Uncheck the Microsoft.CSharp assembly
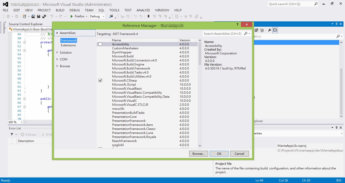The width and height of the screenshot is (345, 183). click(x=100, y=80)
